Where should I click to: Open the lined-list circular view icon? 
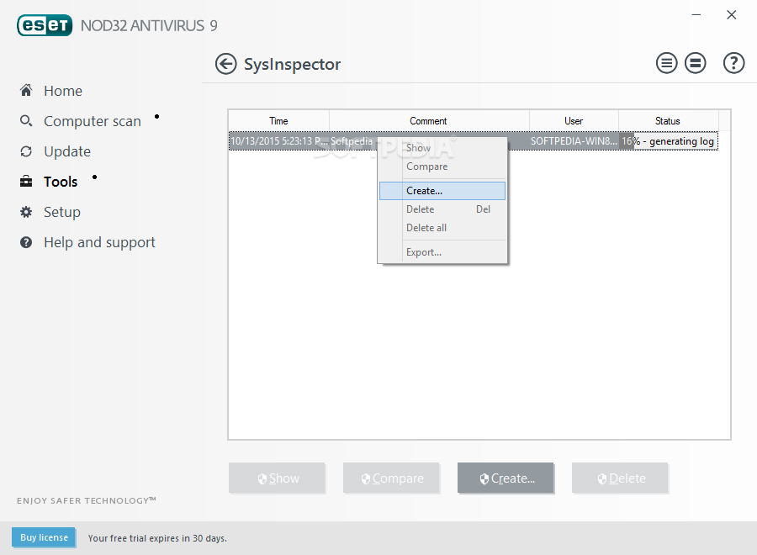pos(666,63)
